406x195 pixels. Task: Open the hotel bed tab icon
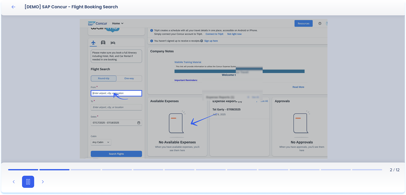(x=113, y=43)
